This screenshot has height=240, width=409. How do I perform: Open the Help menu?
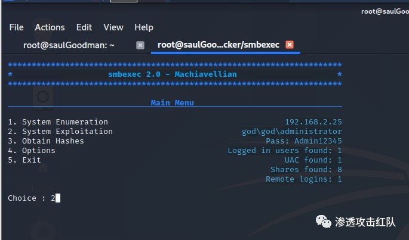click(144, 27)
